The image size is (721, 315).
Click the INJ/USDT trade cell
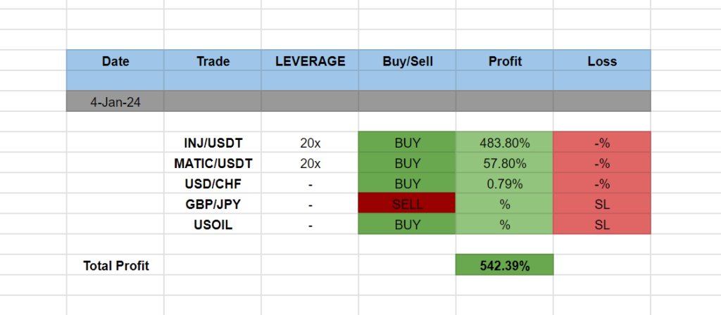click(x=213, y=143)
